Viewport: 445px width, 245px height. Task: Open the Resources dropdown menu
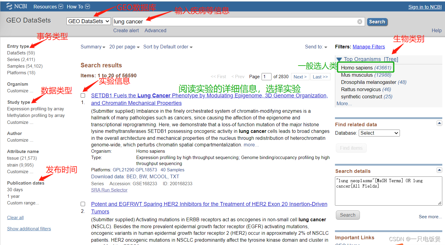coord(48,7)
